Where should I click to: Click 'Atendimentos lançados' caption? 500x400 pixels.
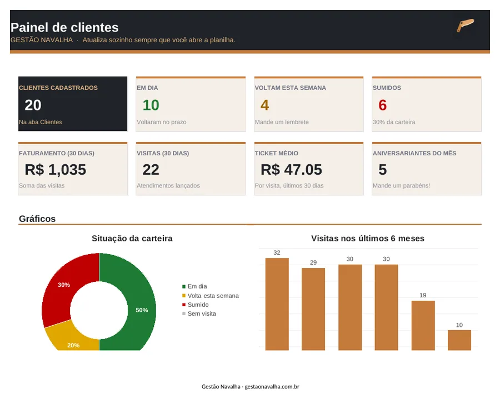click(168, 186)
